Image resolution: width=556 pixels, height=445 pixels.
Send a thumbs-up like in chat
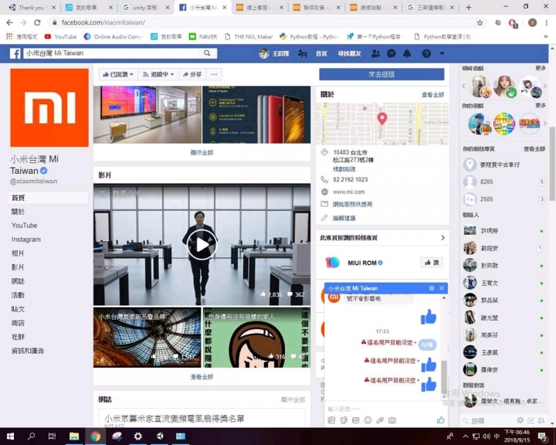click(440, 420)
